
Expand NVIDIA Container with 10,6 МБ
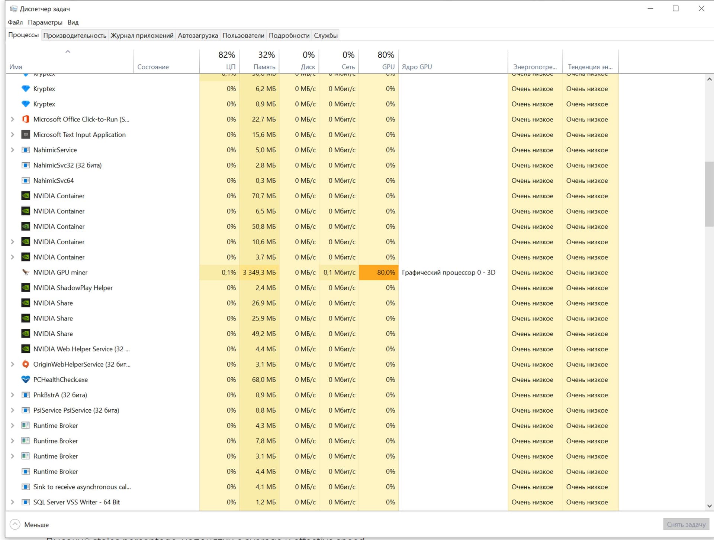point(12,242)
